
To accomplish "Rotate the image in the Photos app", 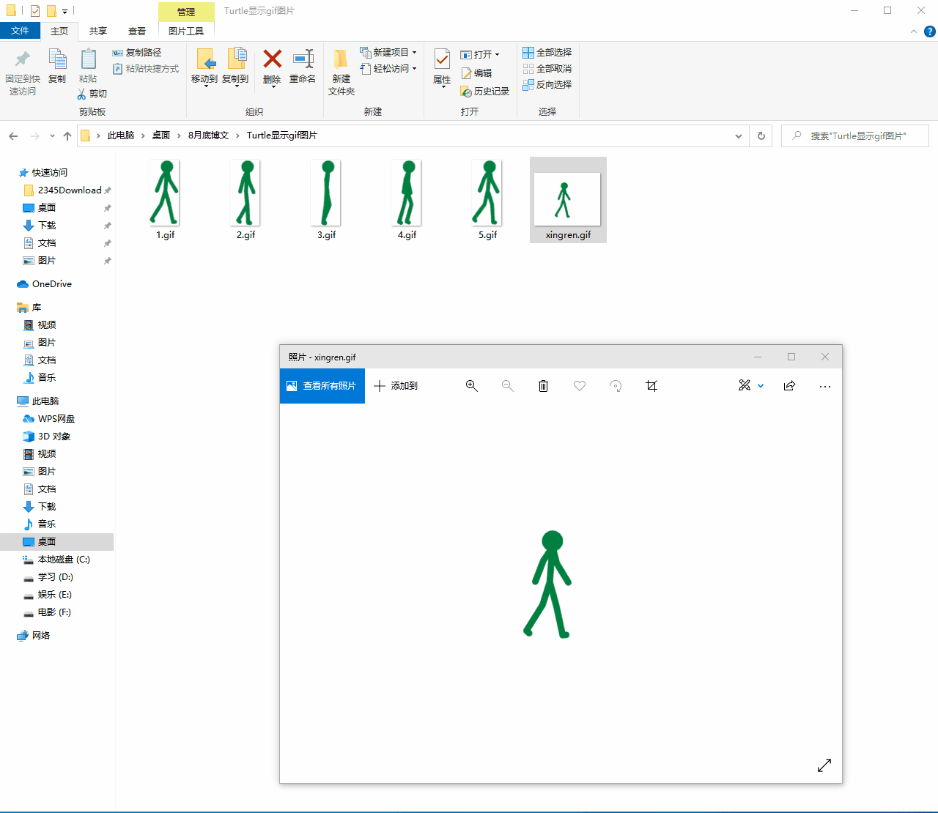I will point(616,386).
